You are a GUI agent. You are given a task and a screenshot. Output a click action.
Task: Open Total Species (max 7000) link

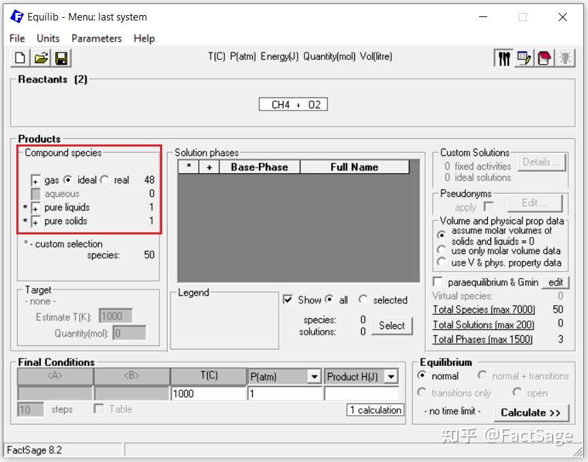pyautogui.click(x=484, y=309)
